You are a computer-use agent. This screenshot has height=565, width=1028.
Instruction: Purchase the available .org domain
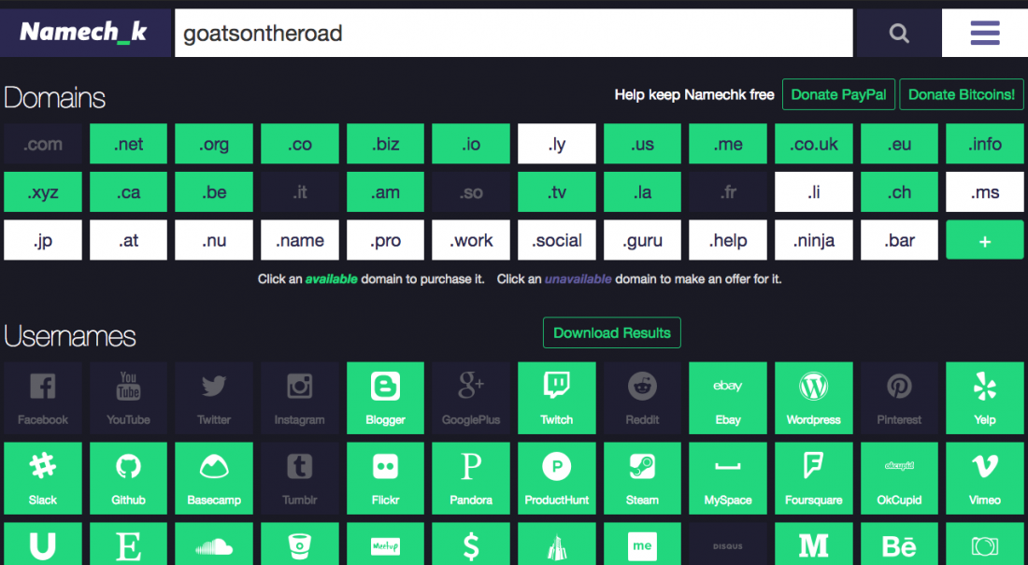(214, 144)
